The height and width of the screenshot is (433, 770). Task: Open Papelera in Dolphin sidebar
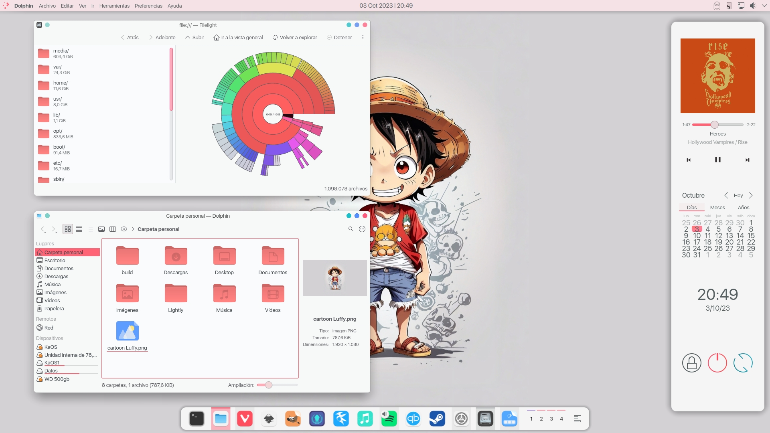tap(54, 308)
